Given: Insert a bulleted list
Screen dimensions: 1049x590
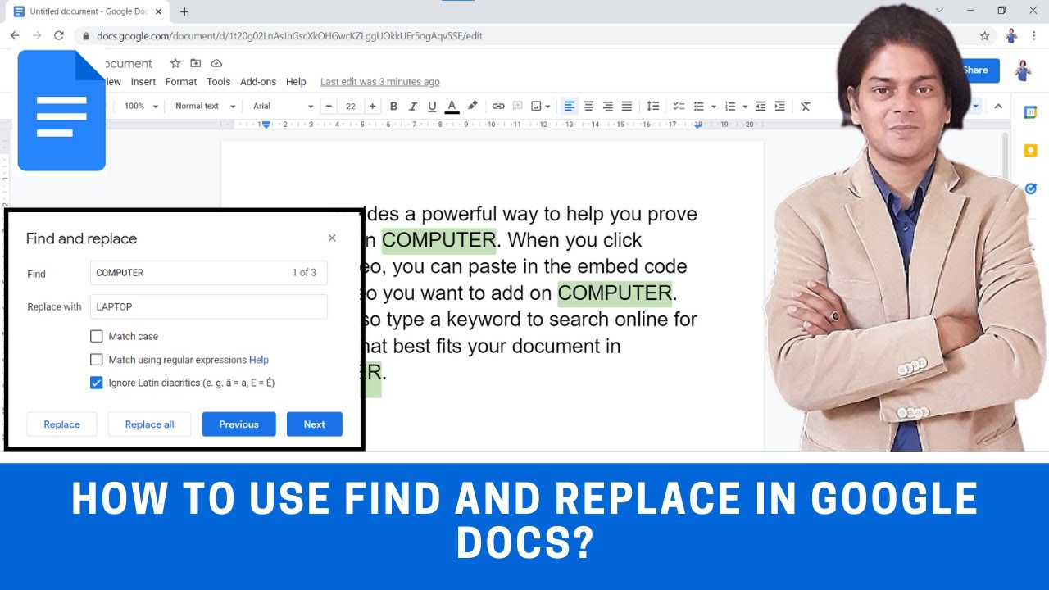Looking at the screenshot, I should pos(699,106).
